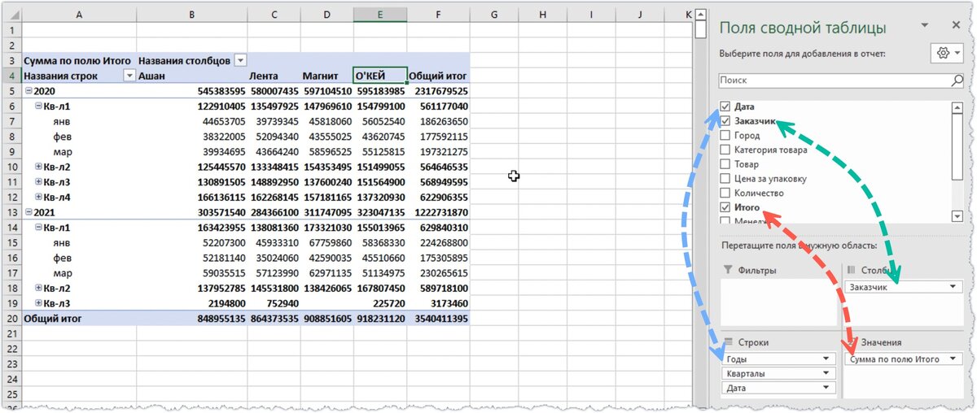The image size is (977, 413).
Task: Select column G header
Action: point(494,15)
